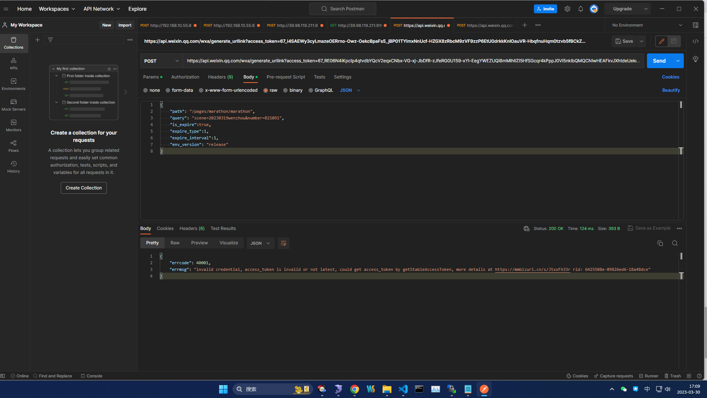Open the Flows sidebar section
707x398 pixels.
(x=14, y=146)
